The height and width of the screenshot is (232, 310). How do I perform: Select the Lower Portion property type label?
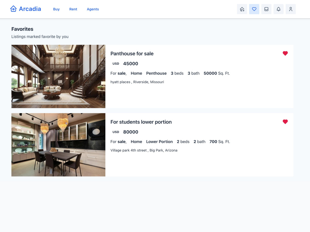tap(159, 142)
